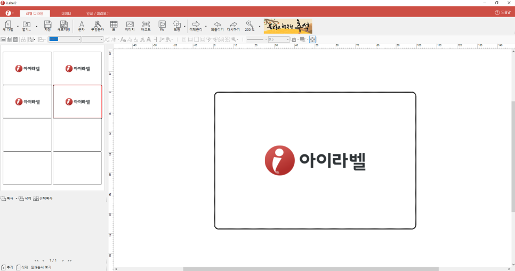The image size is (515, 271).
Task: Jump to first page with << button
Action: pyautogui.click(x=36, y=260)
